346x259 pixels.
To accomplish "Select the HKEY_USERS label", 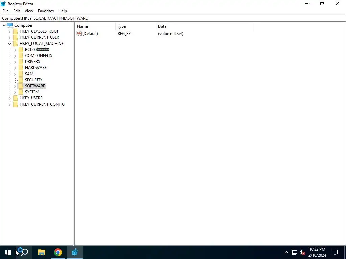I will [x=31, y=98].
